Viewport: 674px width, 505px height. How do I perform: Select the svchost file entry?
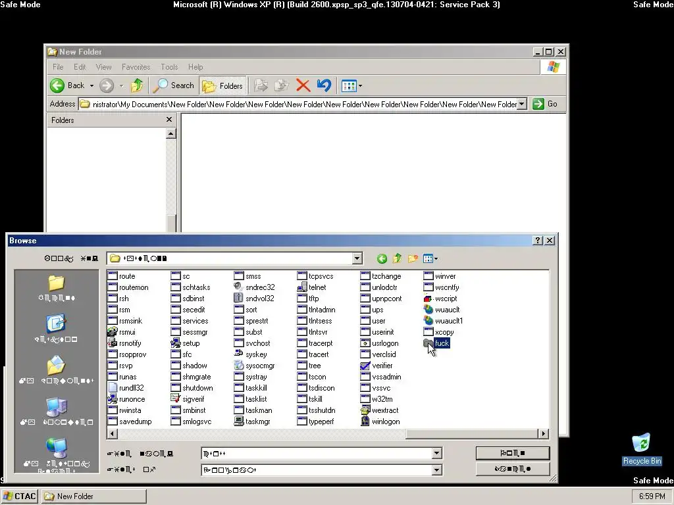[252, 343]
